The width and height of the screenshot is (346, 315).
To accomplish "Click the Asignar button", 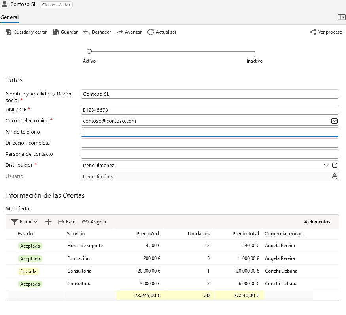I will 94,222.
